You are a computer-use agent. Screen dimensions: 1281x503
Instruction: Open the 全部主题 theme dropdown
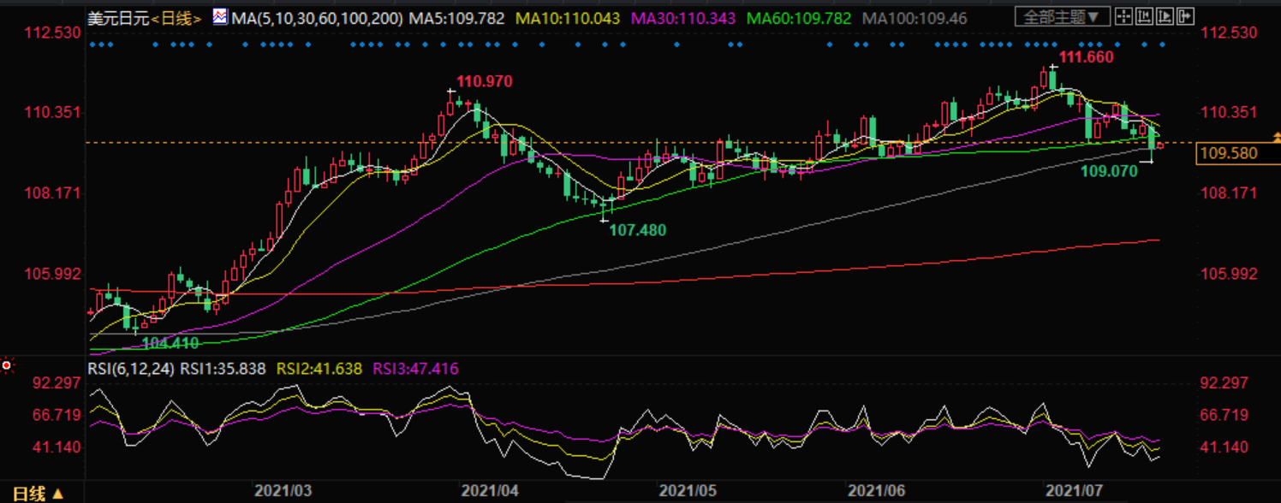tap(1062, 16)
